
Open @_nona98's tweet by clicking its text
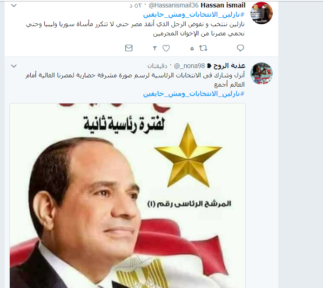click(135, 80)
